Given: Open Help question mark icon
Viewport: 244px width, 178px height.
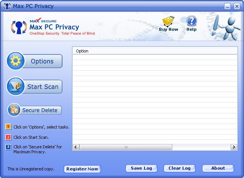Looking at the screenshot, I should 191,21.
